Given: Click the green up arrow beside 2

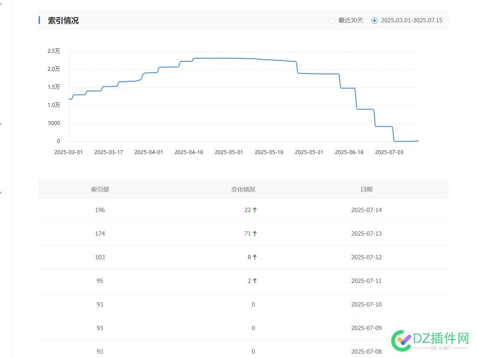Looking at the screenshot, I should pos(254,281).
